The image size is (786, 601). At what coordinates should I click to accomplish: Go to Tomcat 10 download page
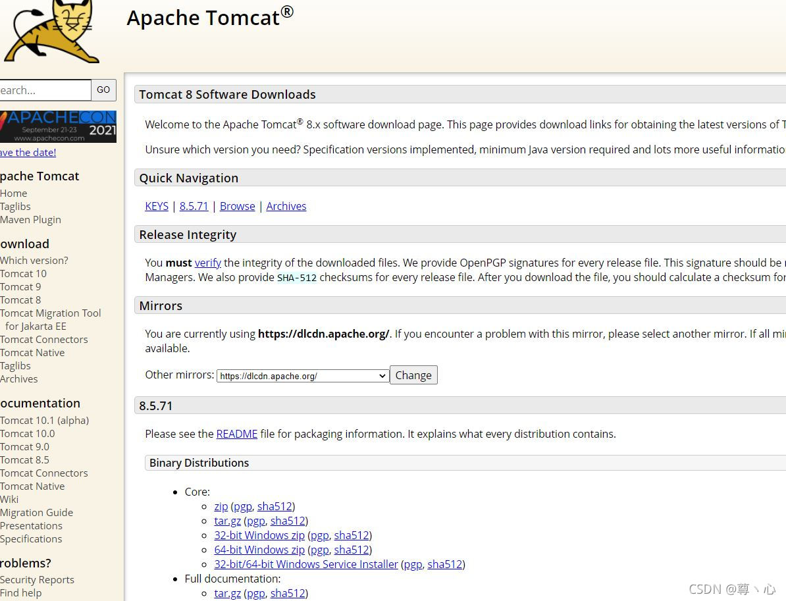23,274
